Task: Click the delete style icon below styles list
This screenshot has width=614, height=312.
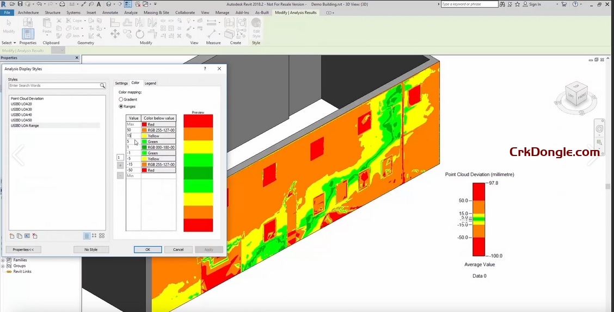Action: 35,236
